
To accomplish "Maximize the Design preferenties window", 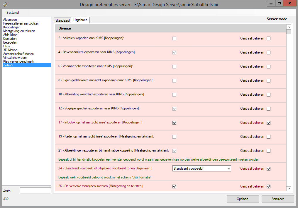I will [x=279, y=3].
